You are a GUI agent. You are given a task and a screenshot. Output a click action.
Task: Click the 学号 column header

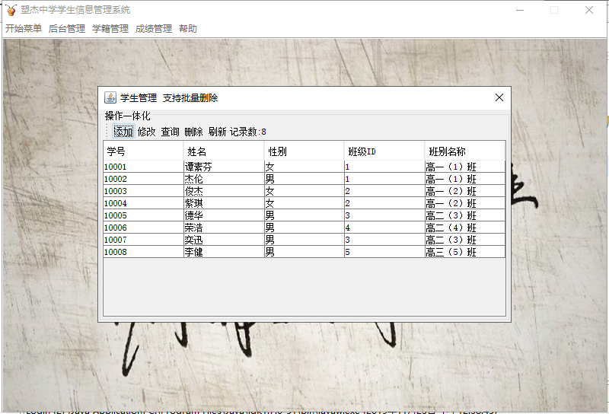pyautogui.click(x=143, y=151)
